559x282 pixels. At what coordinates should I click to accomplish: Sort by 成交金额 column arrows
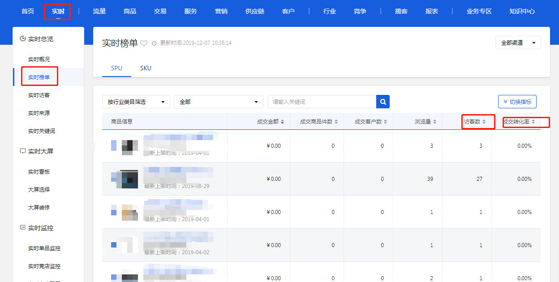coord(282,122)
